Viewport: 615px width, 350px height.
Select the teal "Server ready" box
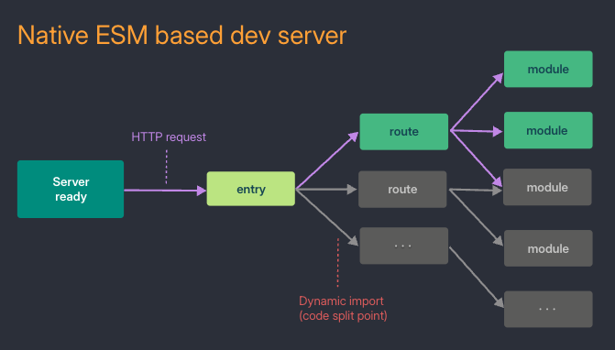(71, 189)
